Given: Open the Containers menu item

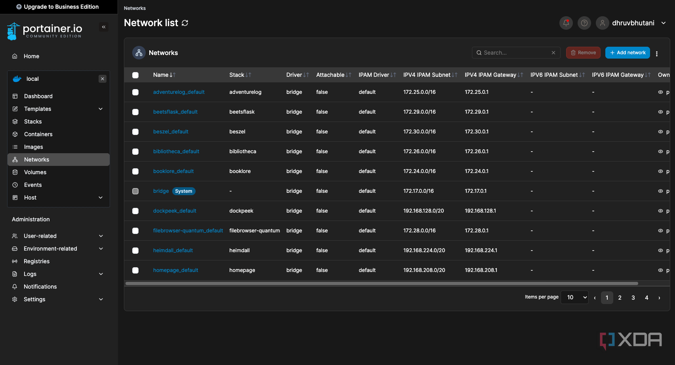Looking at the screenshot, I should (x=59, y=134).
